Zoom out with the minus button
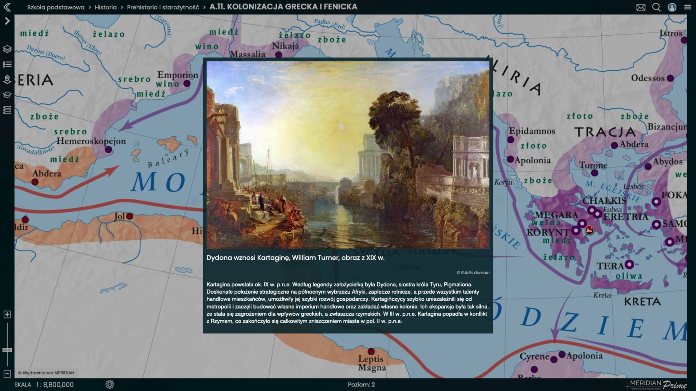Image resolution: width=696 pixels, height=391 pixels. [x=7, y=373]
